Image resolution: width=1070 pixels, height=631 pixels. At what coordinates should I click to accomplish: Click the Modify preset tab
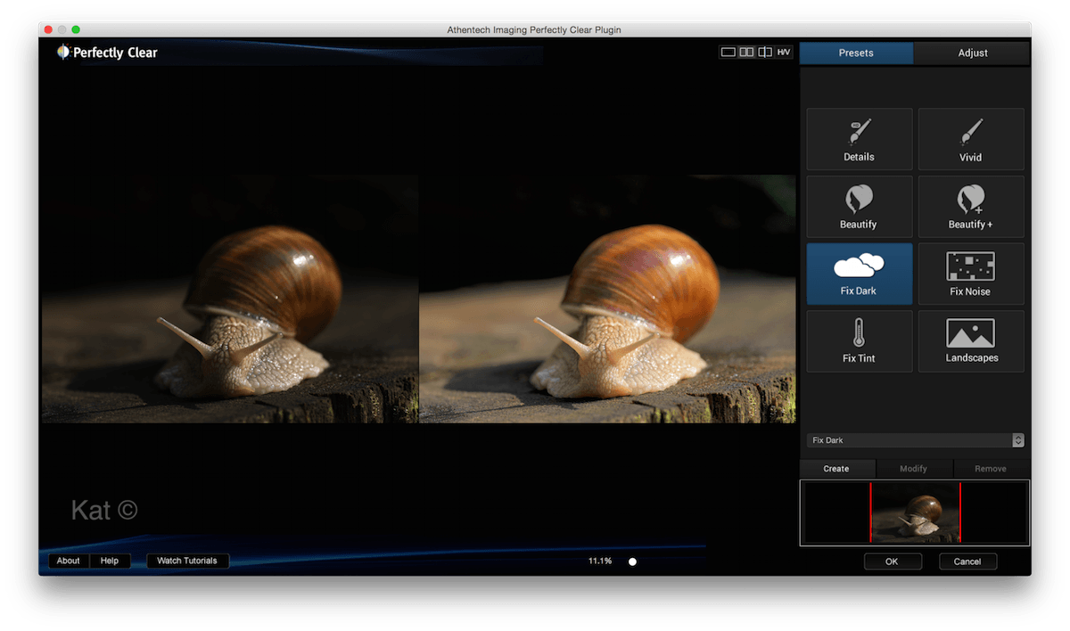[914, 469]
